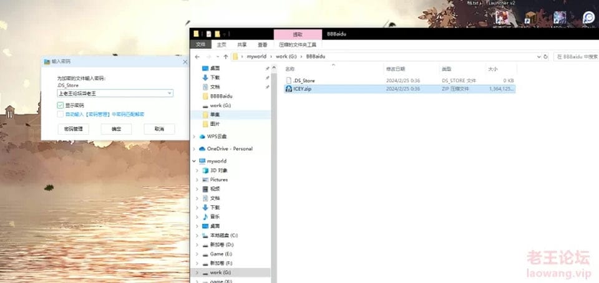Viewport: 599px width, 283px height.
Task: Click the properties icon in Explorer title bar
Action: coord(208,34)
